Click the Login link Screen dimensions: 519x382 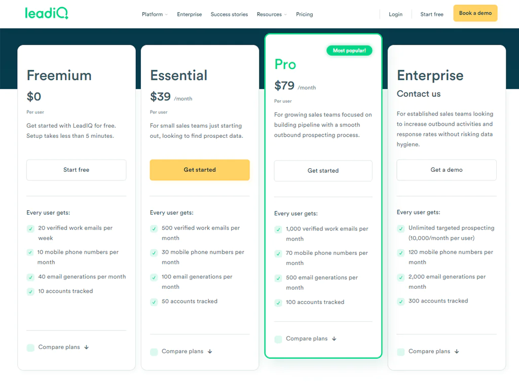tap(395, 14)
